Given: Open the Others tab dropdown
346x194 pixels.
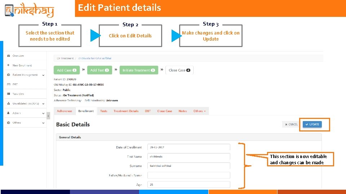Looking at the screenshot, I should pyautogui.click(x=200, y=111).
